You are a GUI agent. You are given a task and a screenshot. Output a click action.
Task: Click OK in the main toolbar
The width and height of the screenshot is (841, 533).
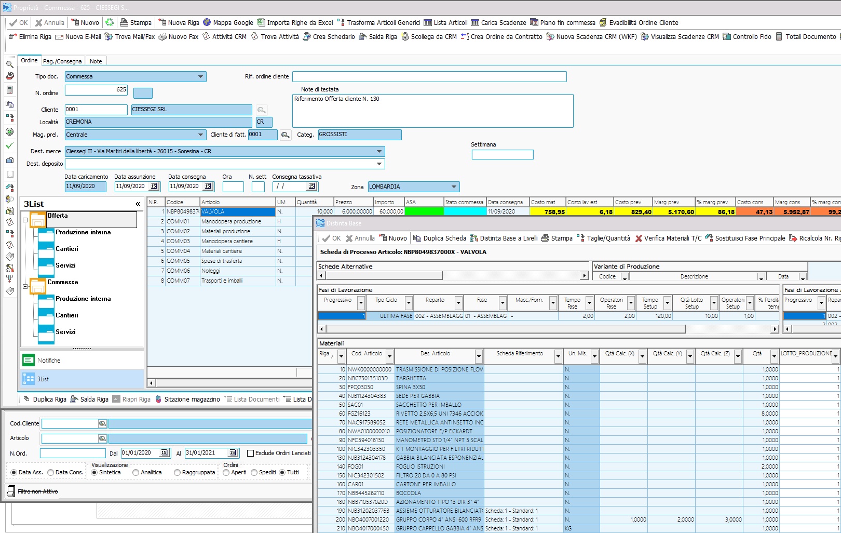(19, 22)
